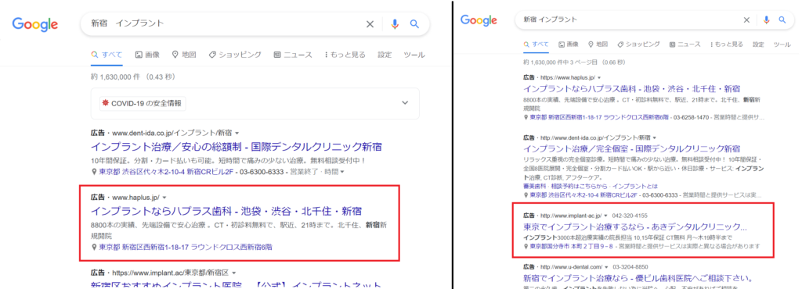Switch to 地図 tab in right page

click(598, 45)
